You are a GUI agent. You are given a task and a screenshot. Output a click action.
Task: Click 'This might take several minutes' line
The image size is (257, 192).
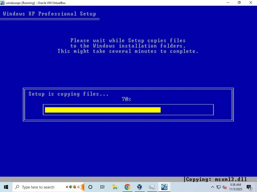(128, 51)
